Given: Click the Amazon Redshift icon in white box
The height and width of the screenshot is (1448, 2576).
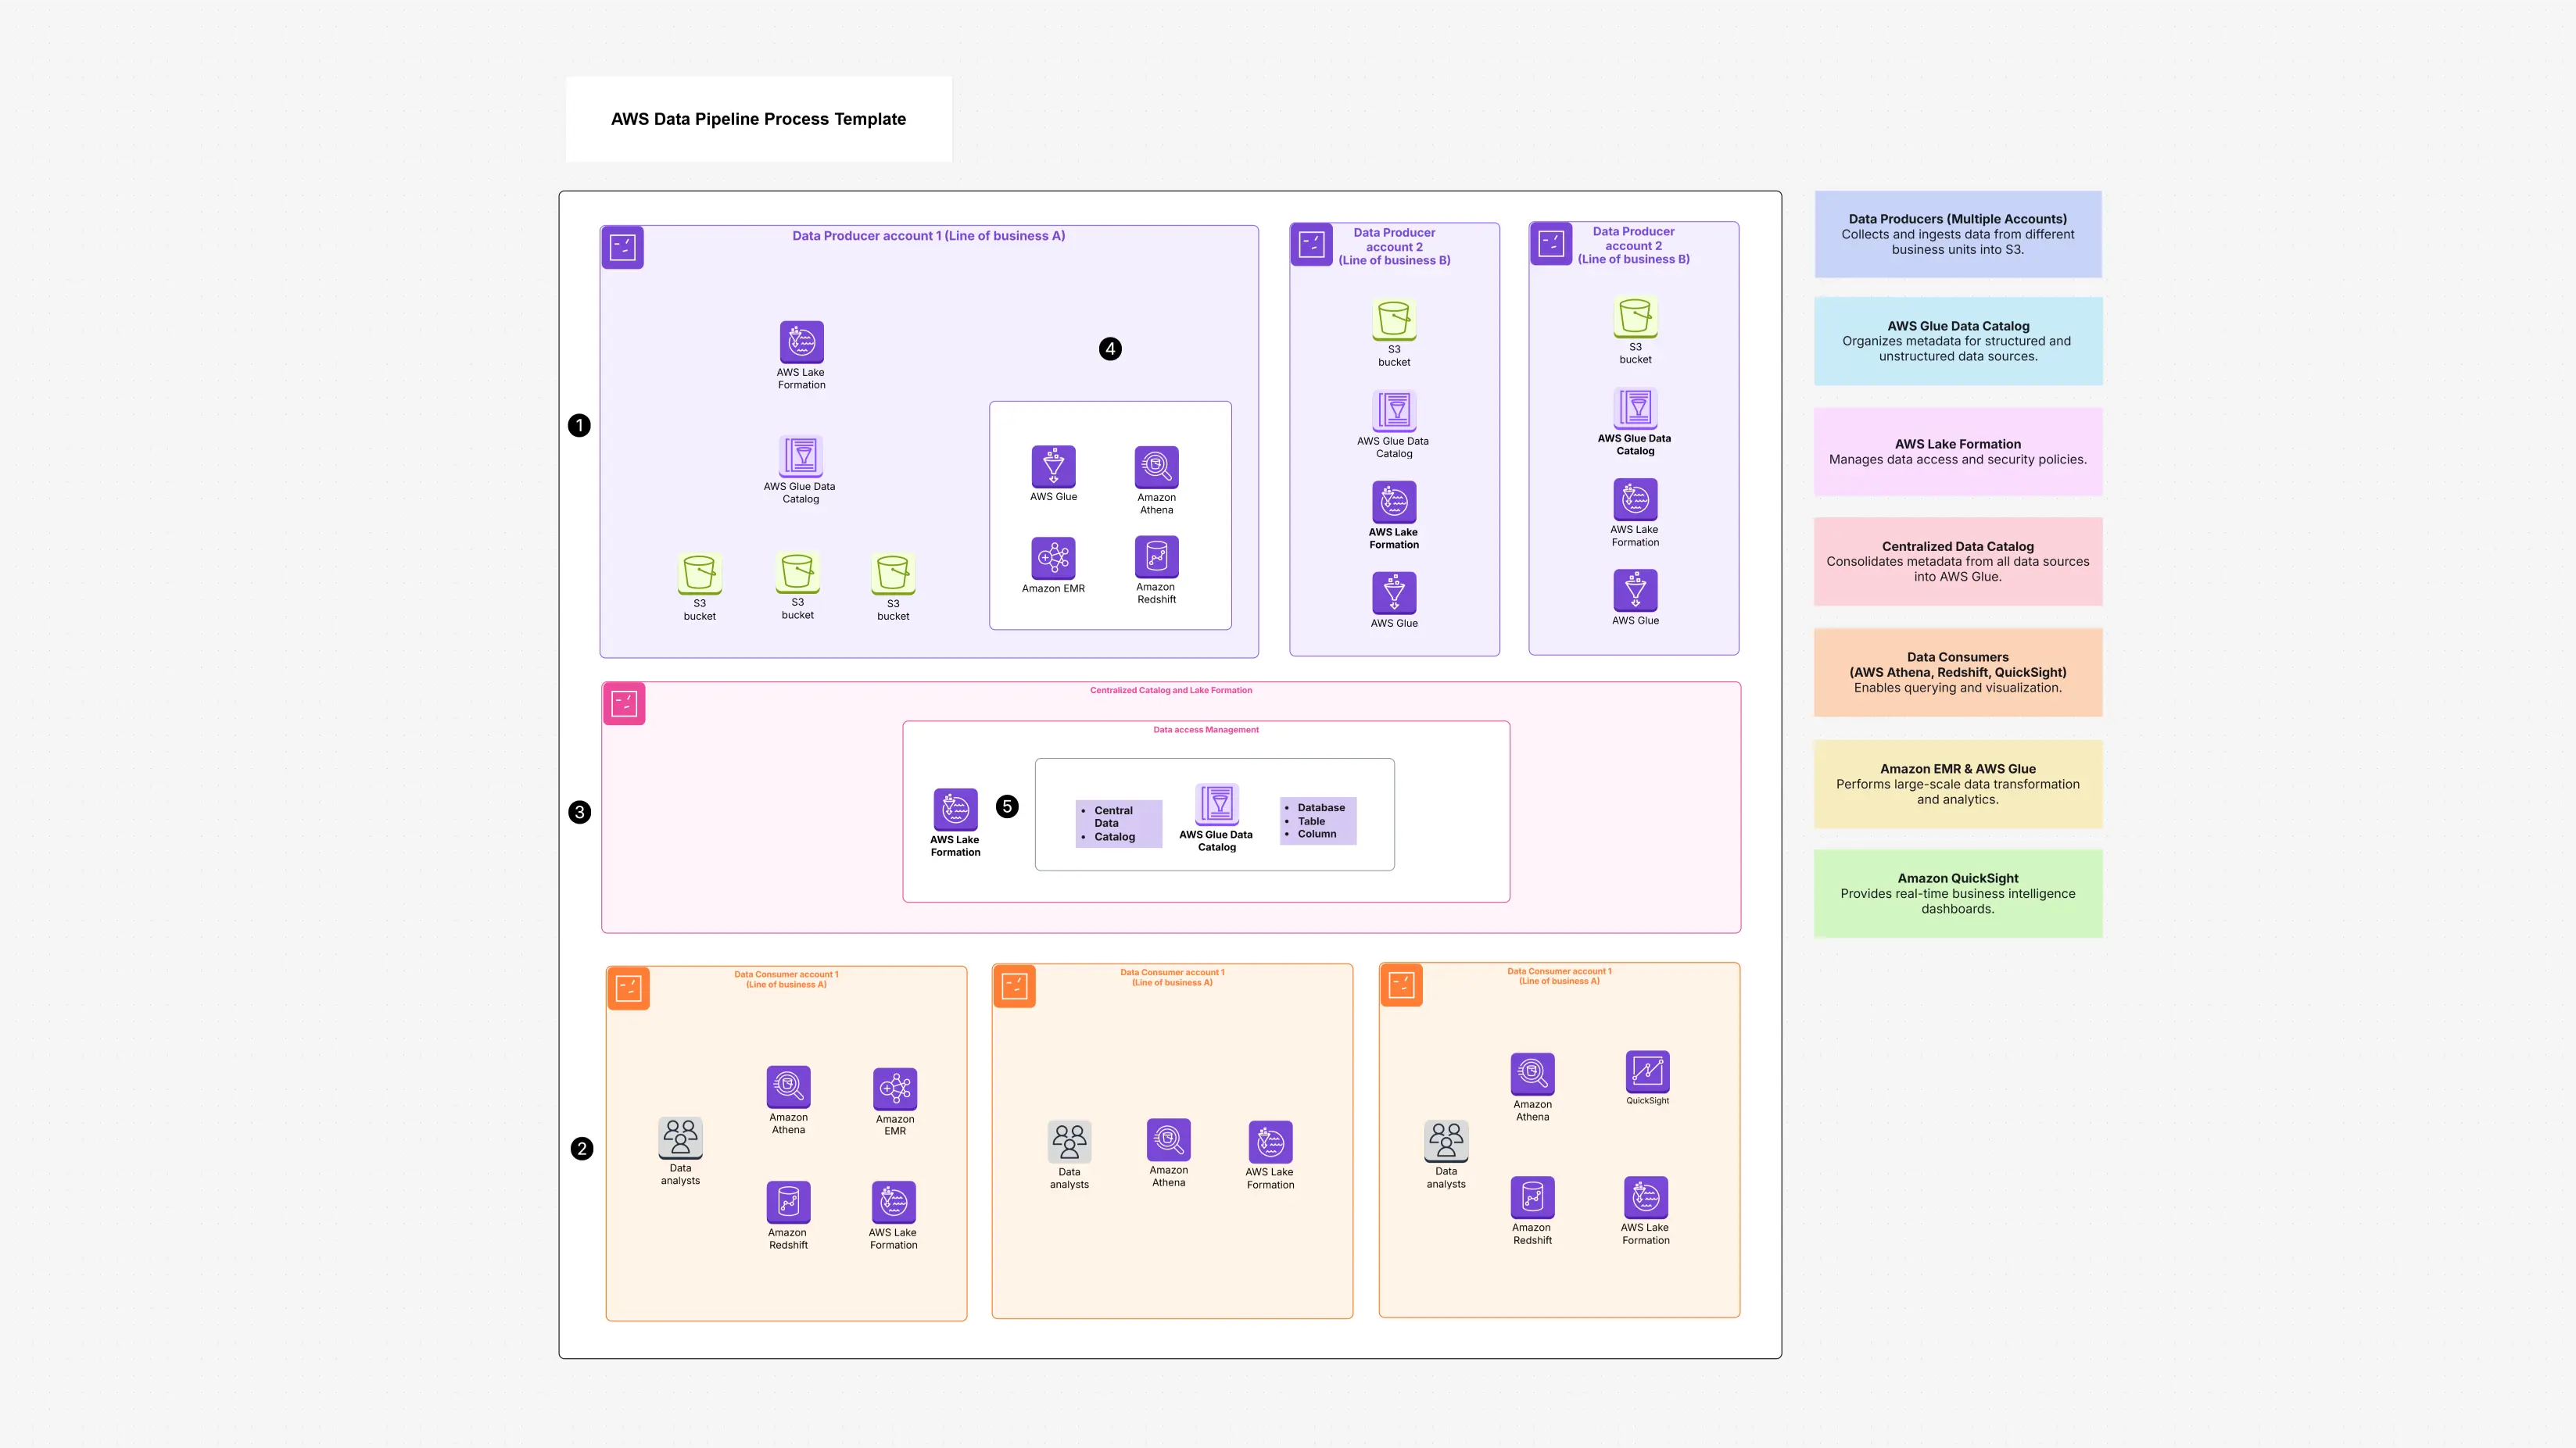Looking at the screenshot, I should [x=1156, y=558].
